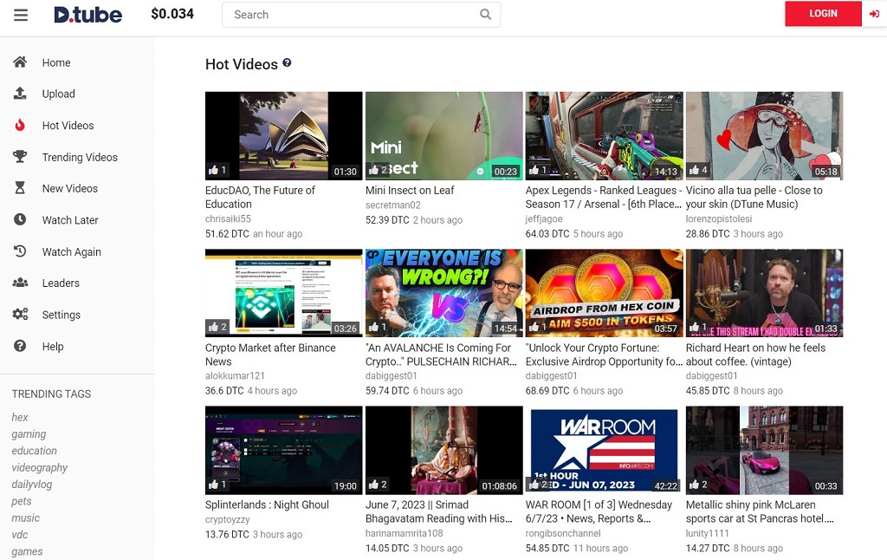Click the Trending Videos trophy icon
This screenshot has width=887, height=560.
click(x=20, y=156)
